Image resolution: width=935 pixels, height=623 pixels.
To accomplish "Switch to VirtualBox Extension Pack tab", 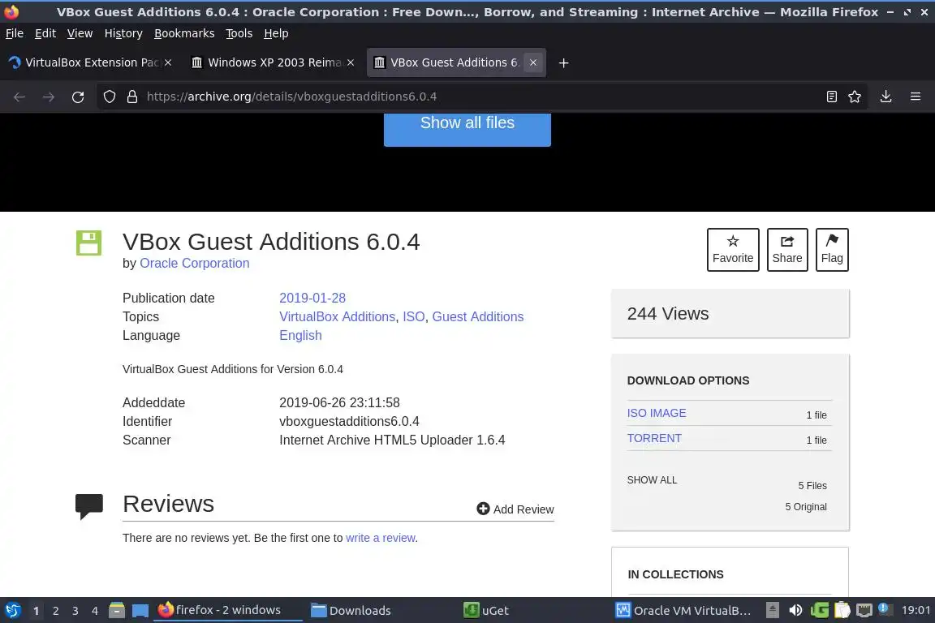I will [x=84, y=62].
